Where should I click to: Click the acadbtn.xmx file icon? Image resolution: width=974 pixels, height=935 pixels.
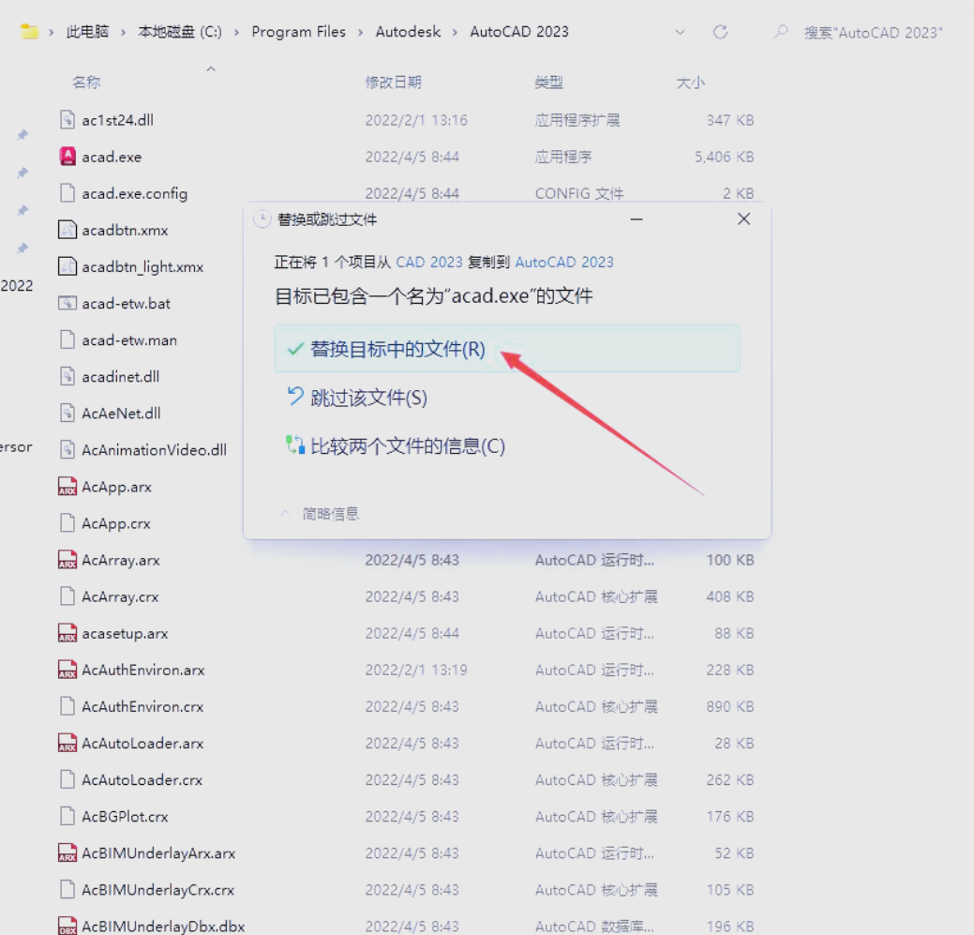[67, 229]
